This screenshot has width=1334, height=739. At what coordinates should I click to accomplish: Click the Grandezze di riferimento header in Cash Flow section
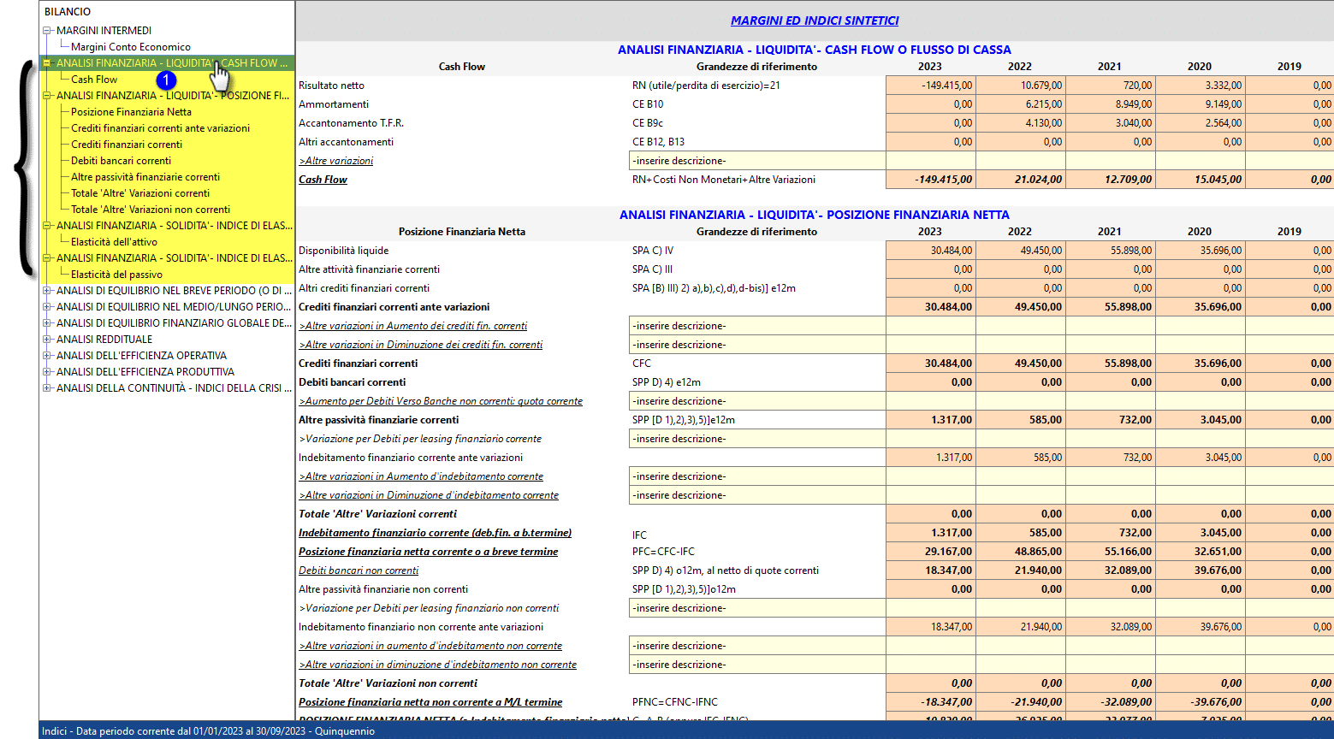pyautogui.click(x=756, y=67)
